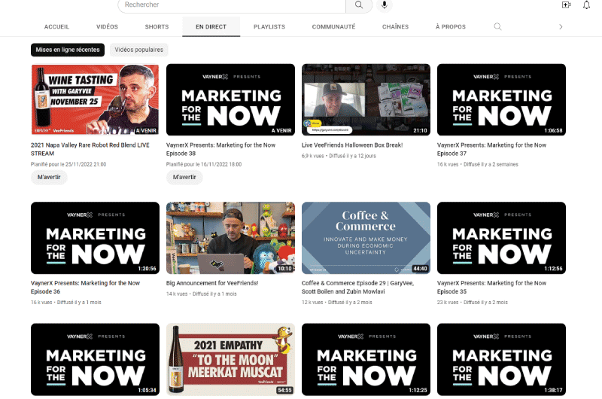Select Vidéos populaires filter chip
602x399 pixels.
[x=139, y=50]
